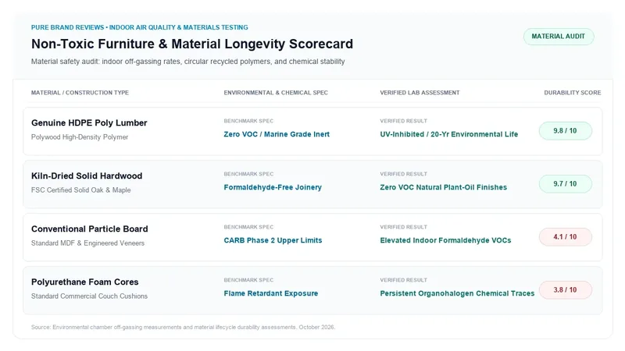The image size is (625, 351).
Task: Click the Durability Score column header
Action: click(x=573, y=93)
